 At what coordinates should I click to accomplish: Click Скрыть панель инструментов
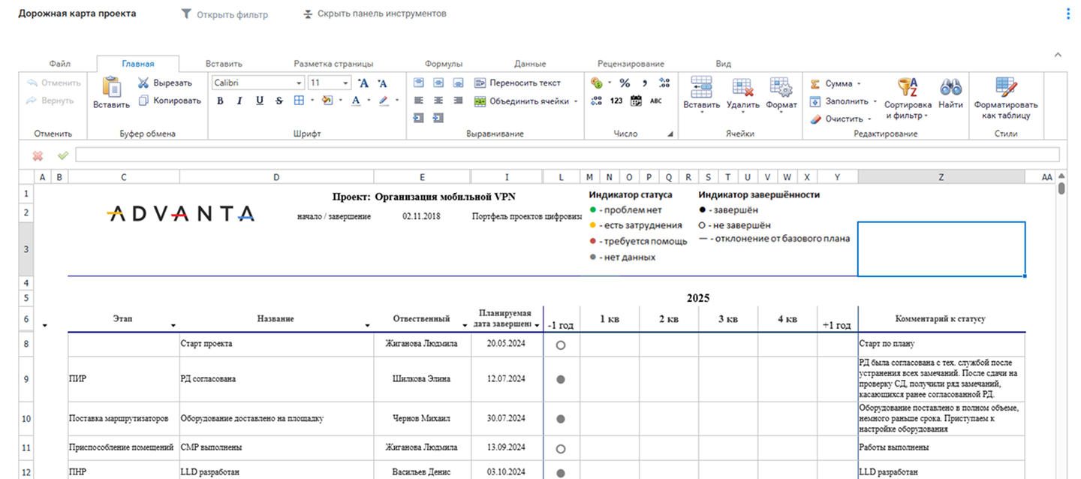coord(375,14)
